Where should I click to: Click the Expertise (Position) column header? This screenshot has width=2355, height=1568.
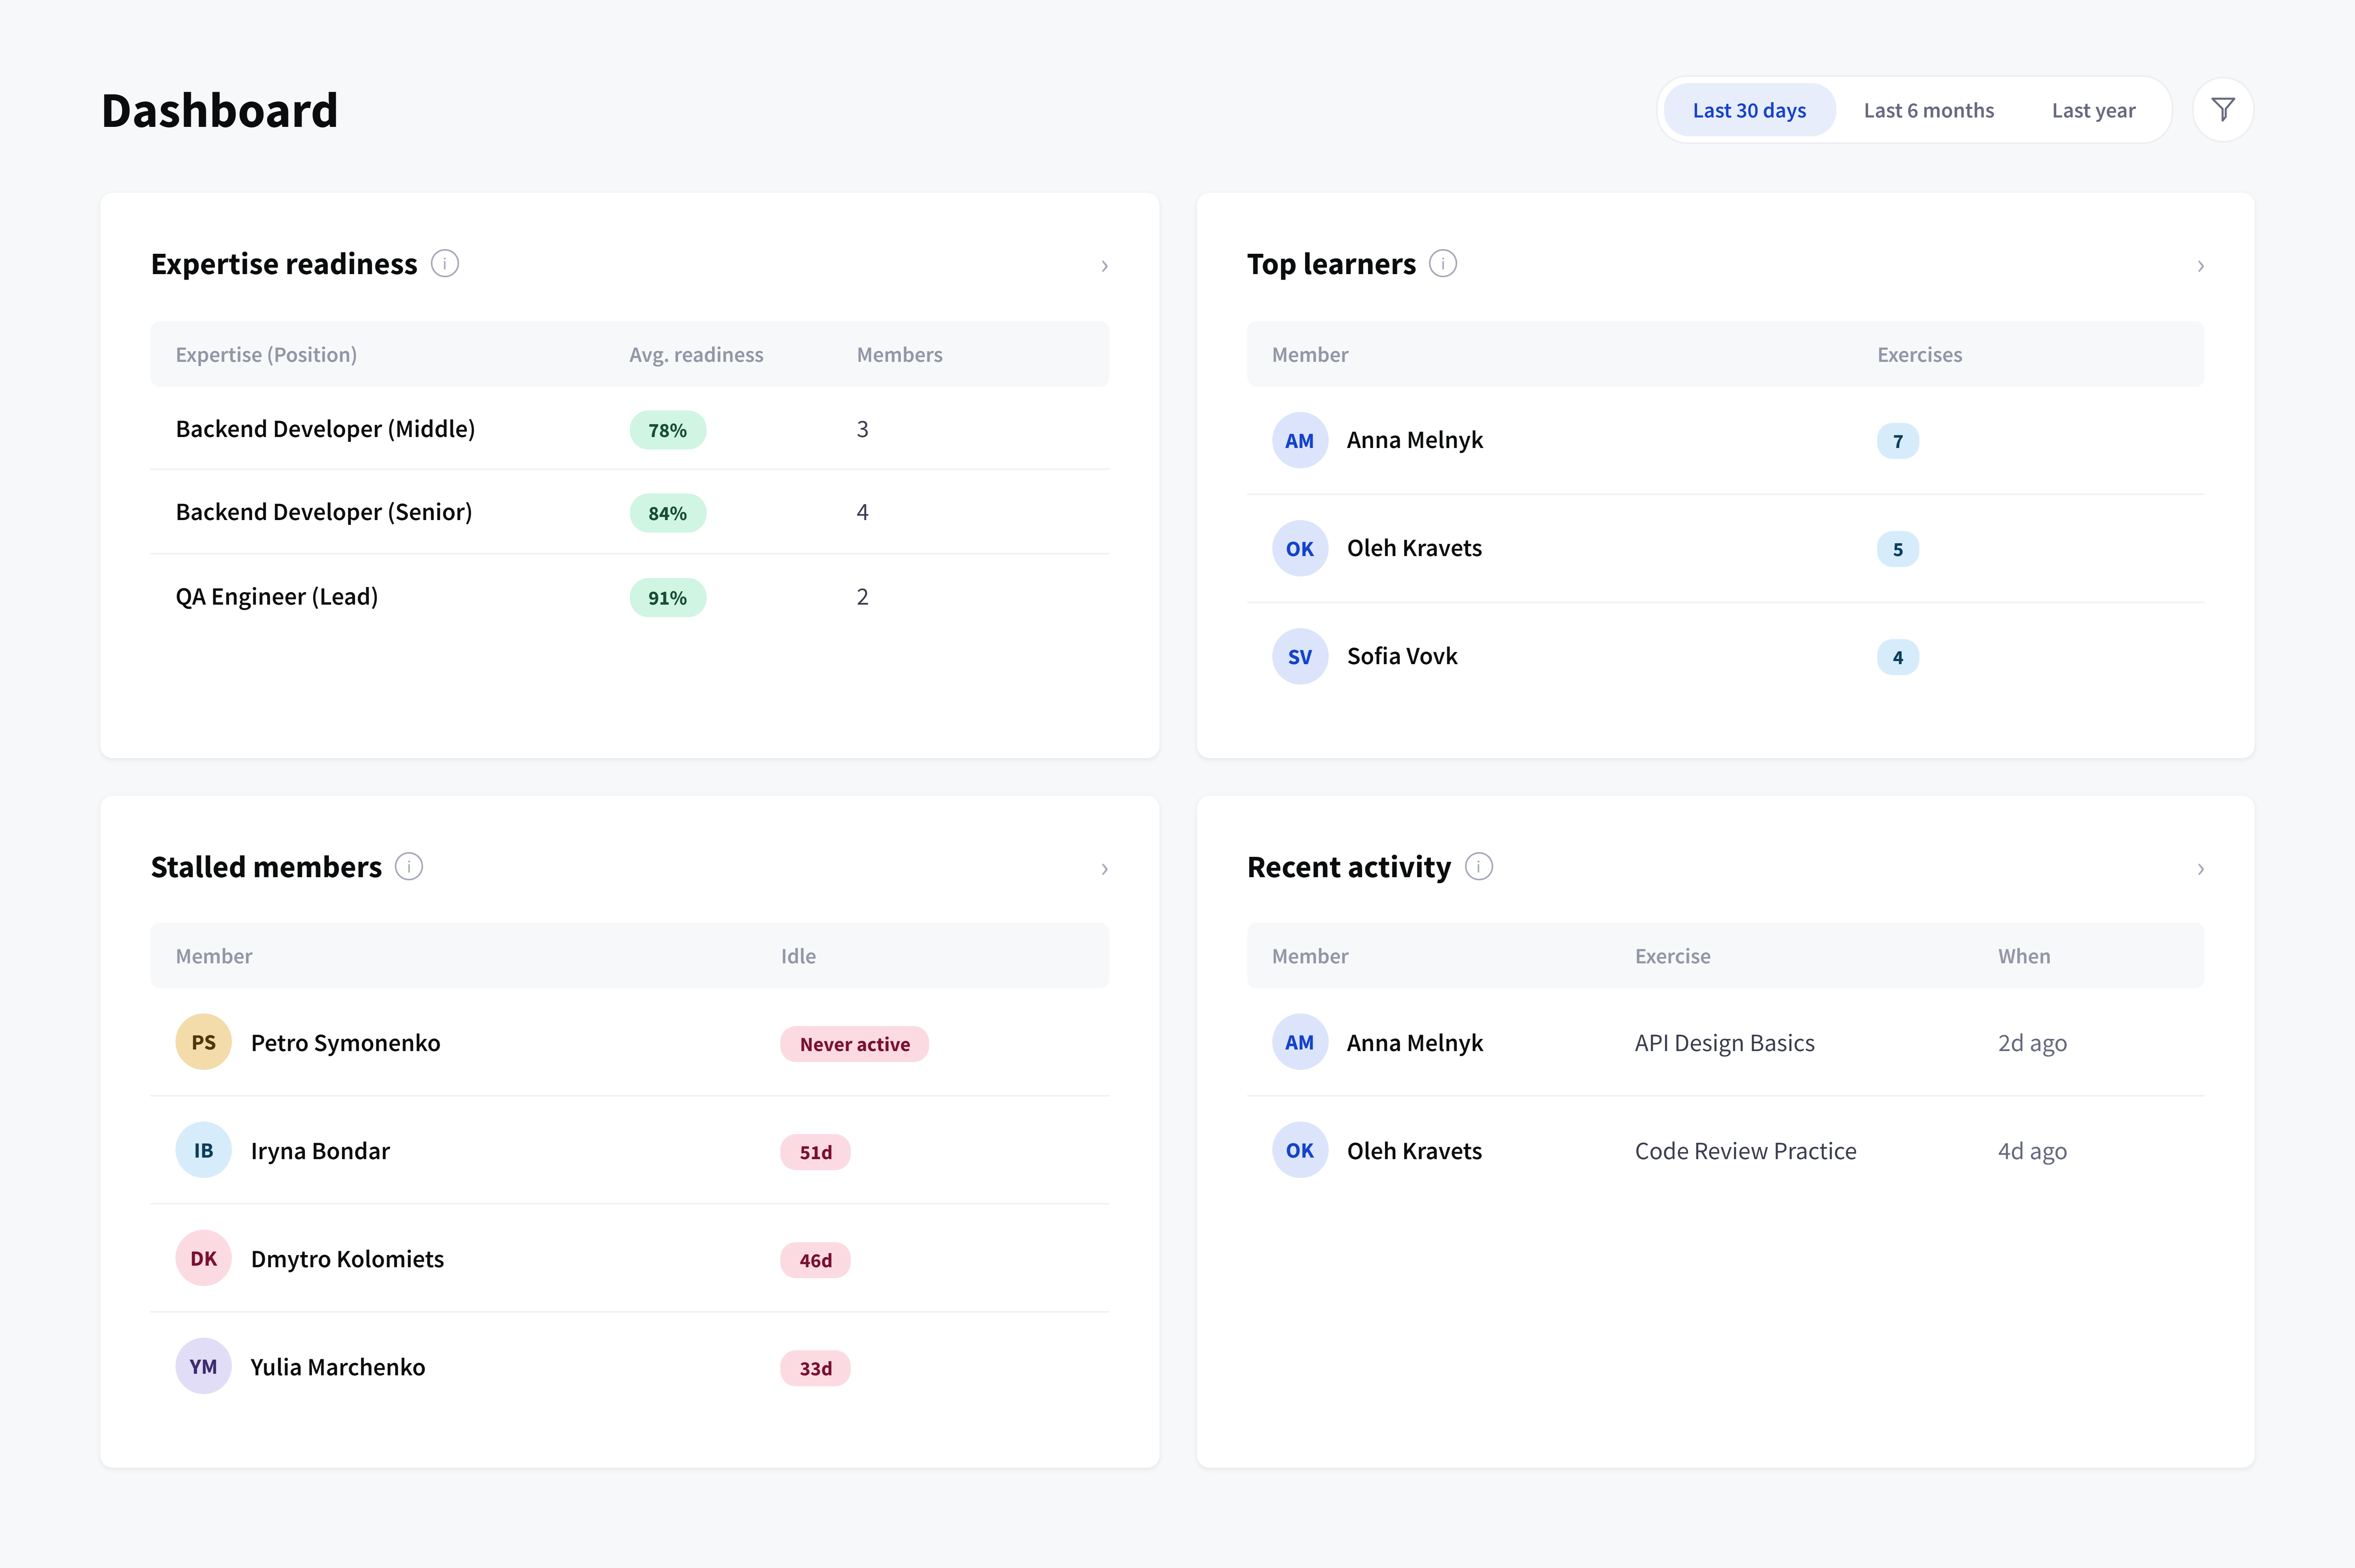pos(266,355)
